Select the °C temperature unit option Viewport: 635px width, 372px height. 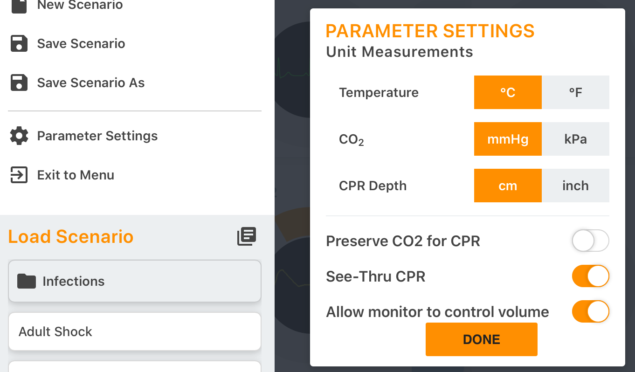(x=508, y=92)
